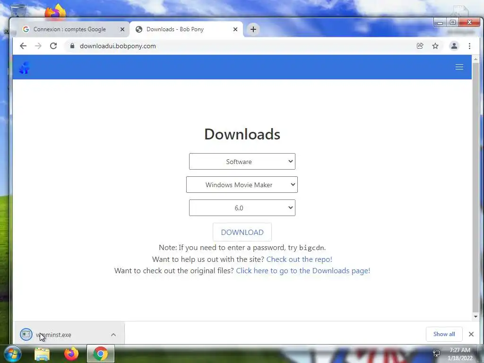Minimize the Chrome window
484x363 pixels.
440,23
